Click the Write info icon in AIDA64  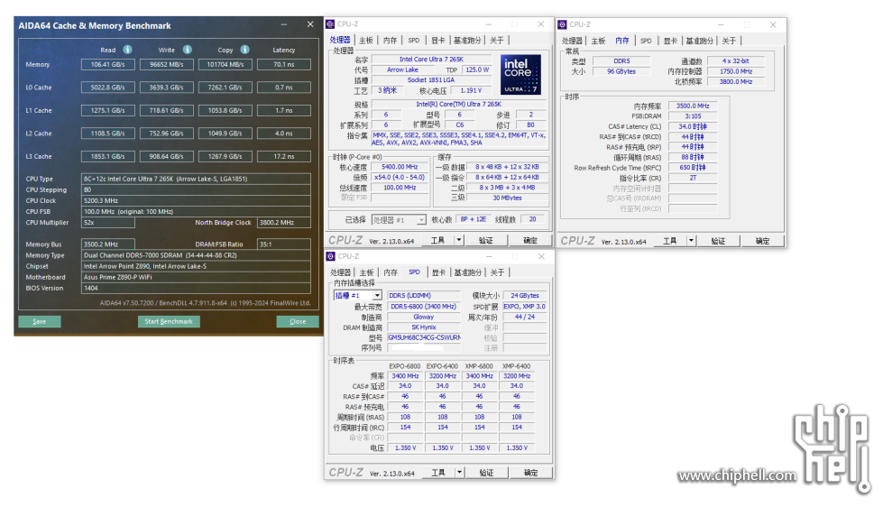(x=188, y=50)
